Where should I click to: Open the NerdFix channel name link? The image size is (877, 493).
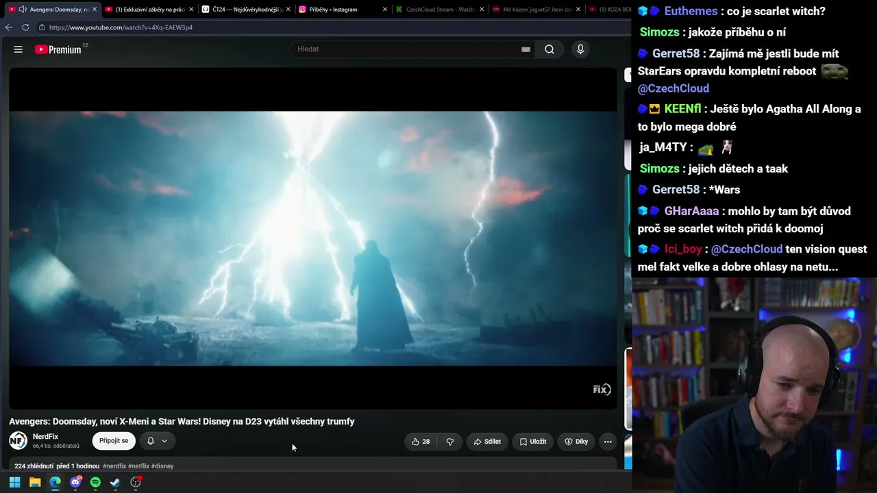point(45,437)
